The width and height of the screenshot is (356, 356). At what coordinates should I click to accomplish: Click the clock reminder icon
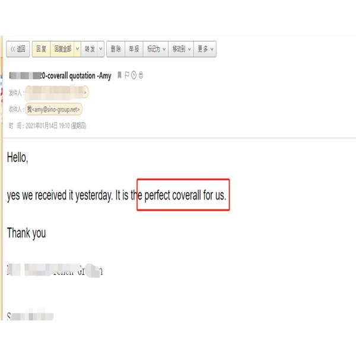[133, 75]
